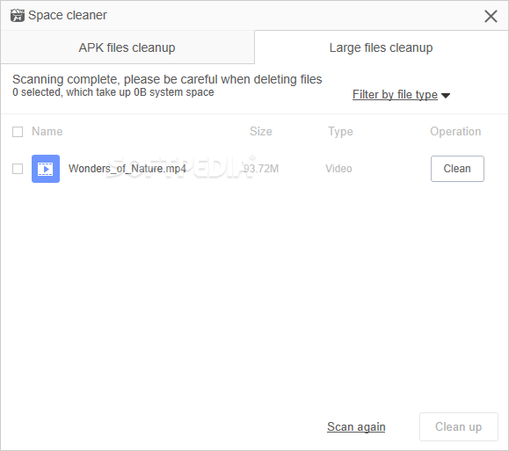Tick the select-all checkbox next to Name
Image resolution: width=509 pixels, height=451 pixels.
tap(18, 132)
